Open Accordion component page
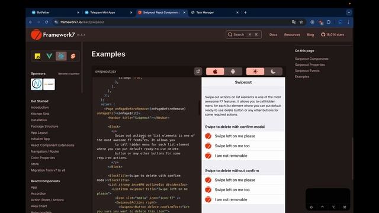The height and width of the screenshot is (213, 379). (38, 193)
